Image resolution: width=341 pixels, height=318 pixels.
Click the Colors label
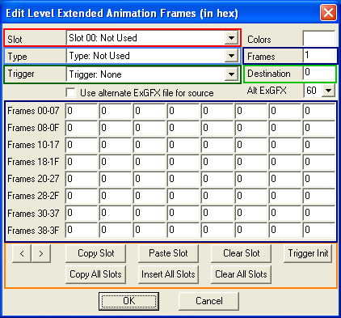[259, 40]
